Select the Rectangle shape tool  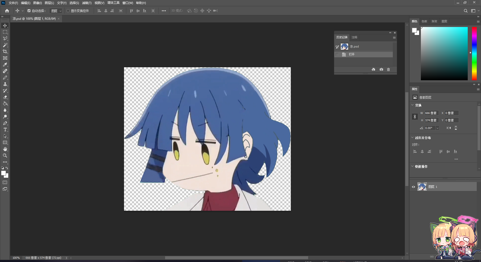(x=5, y=142)
